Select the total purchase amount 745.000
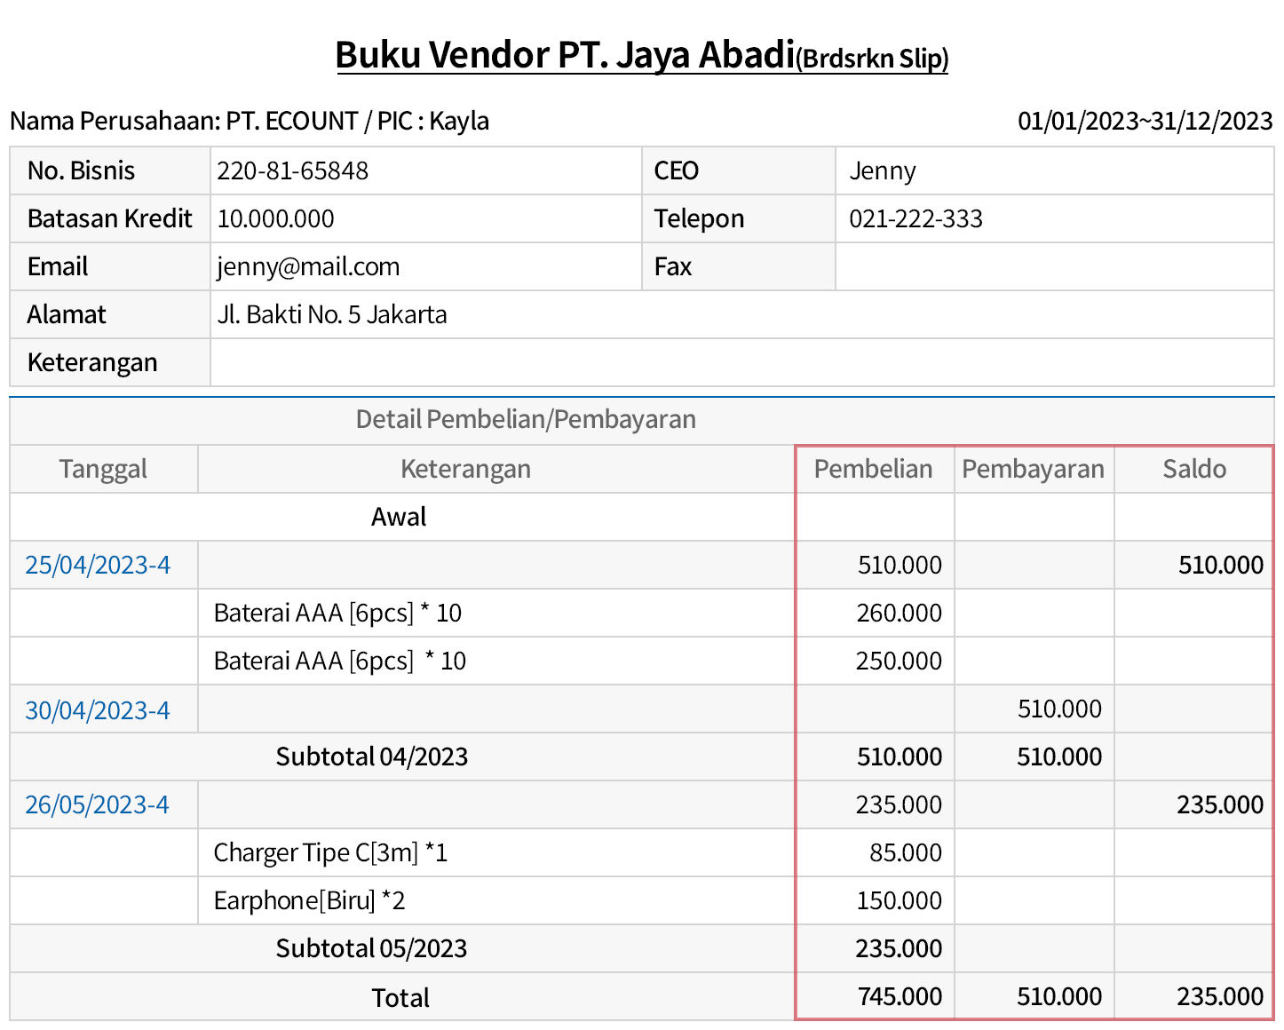This screenshot has width=1284, height=1030. pyautogui.click(x=899, y=996)
